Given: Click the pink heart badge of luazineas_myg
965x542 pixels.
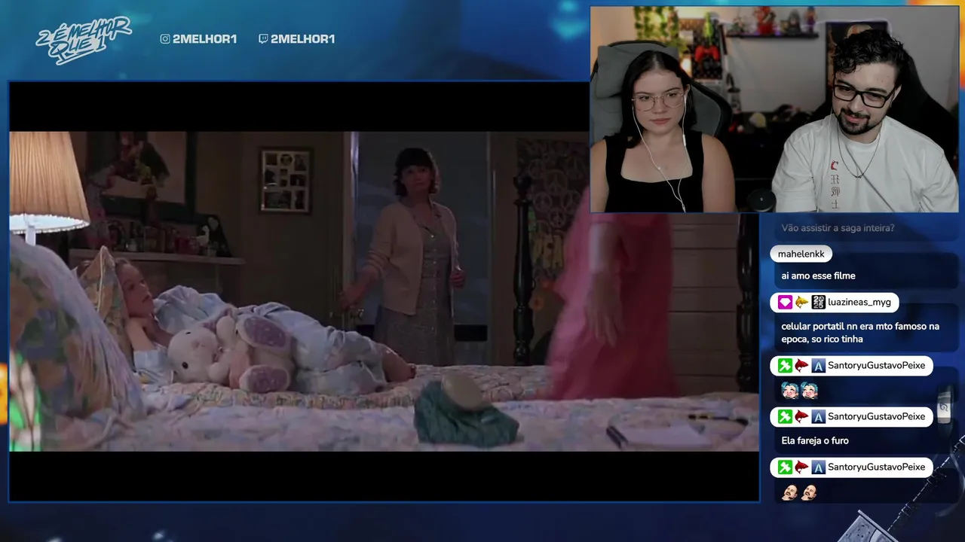Looking at the screenshot, I should click(785, 303).
